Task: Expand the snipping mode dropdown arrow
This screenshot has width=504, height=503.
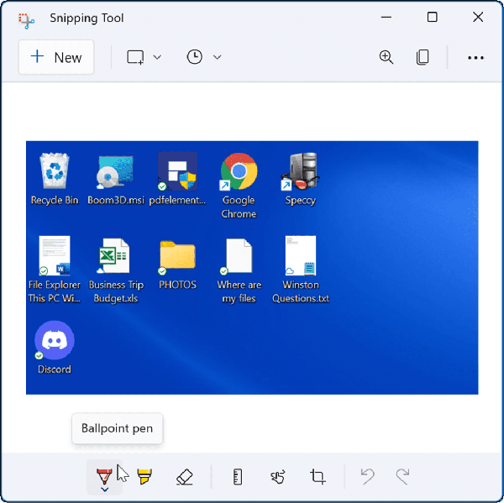Action: click(x=157, y=57)
